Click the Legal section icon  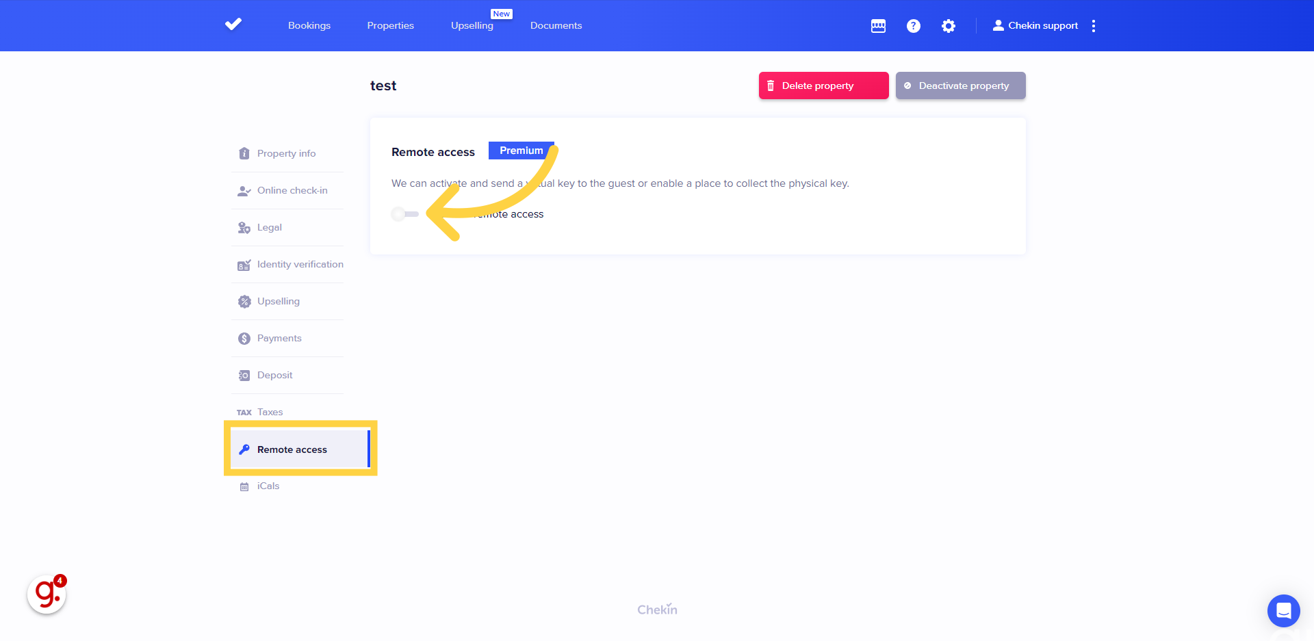pyautogui.click(x=244, y=228)
